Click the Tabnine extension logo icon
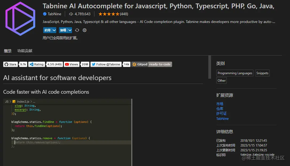Screen dimensions: 290x166 click(x=20, y=19)
